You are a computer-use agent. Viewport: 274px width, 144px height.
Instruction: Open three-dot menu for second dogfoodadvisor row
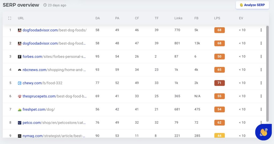pyautogui.click(x=261, y=43)
